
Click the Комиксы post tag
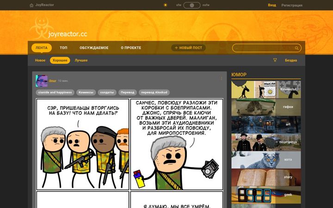86,92
